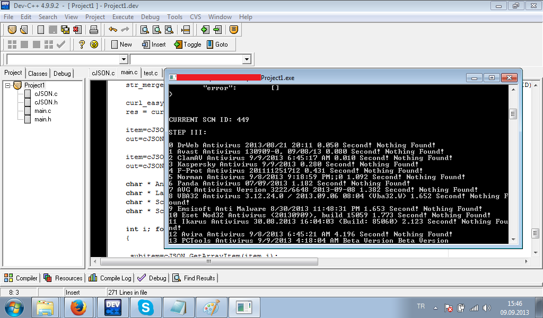Open the File menu
543x318 pixels.
point(8,17)
